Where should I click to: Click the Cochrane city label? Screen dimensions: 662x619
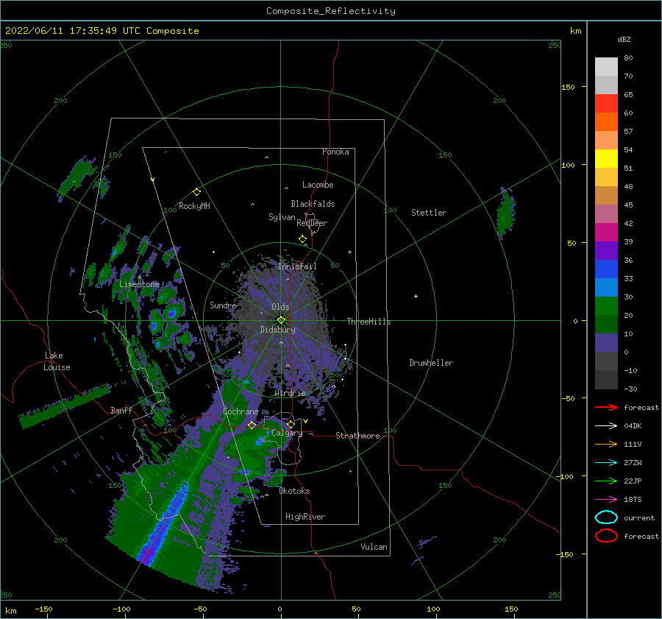[241, 411]
